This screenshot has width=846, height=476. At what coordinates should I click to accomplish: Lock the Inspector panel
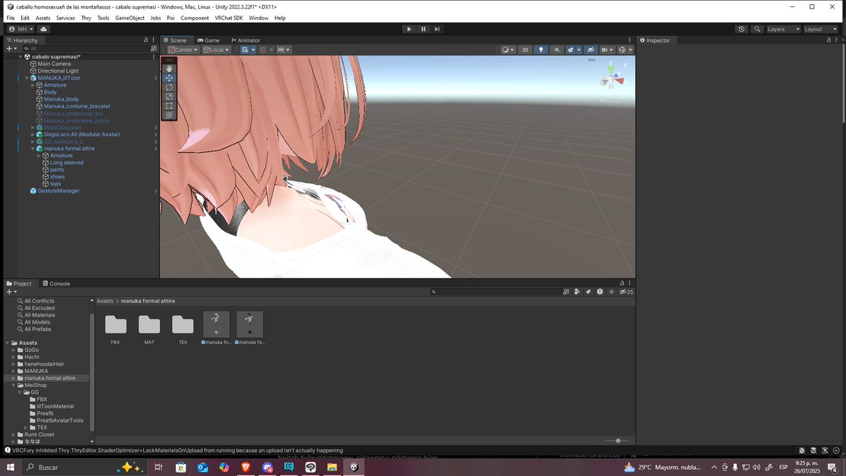coord(829,40)
